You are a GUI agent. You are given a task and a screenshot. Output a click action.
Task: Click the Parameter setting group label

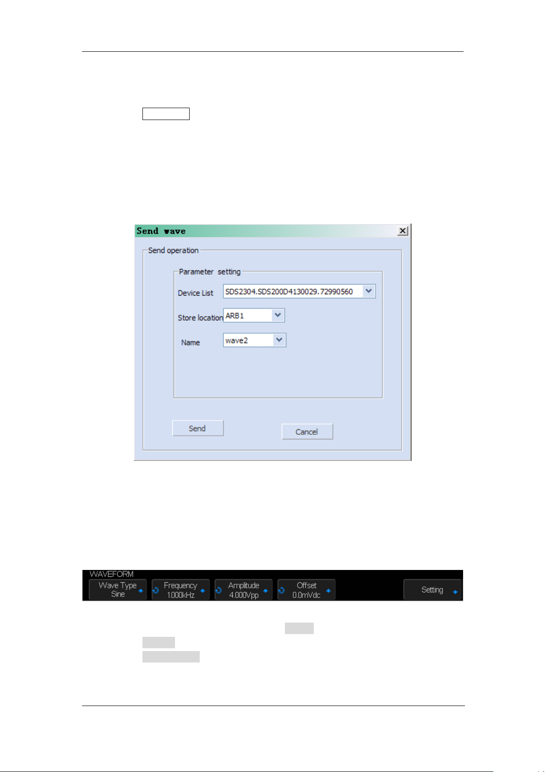[x=210, y=272]
